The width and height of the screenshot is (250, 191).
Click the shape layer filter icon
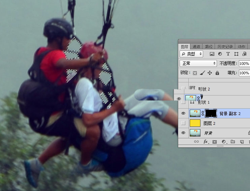(x=236, y=54)
